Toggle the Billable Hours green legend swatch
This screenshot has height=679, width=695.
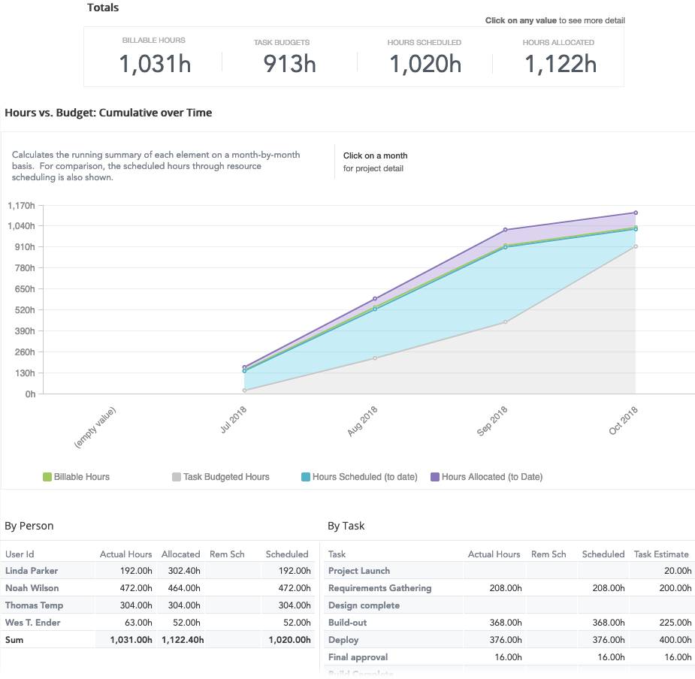47,477
